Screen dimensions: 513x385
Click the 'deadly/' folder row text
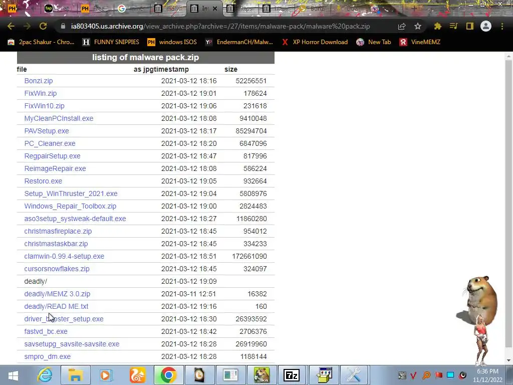click(x=36, y=281)
